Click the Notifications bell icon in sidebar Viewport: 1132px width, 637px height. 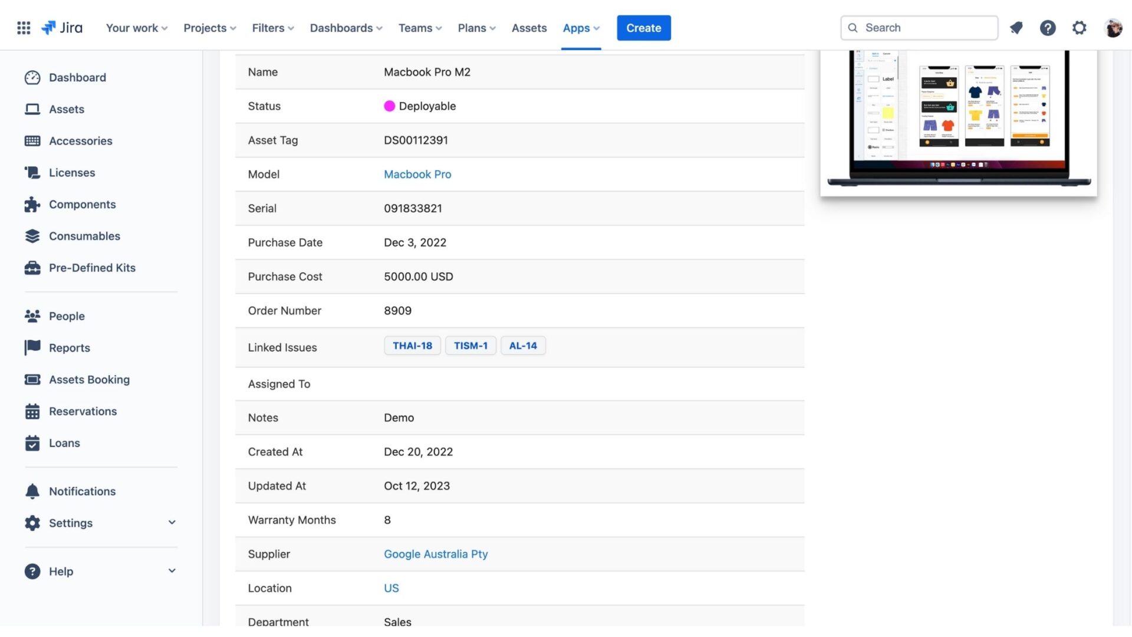click(x=32, y=491)
